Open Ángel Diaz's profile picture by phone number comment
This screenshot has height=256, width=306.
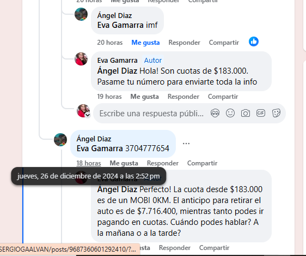pyautogui.click(x=60, y=140)
